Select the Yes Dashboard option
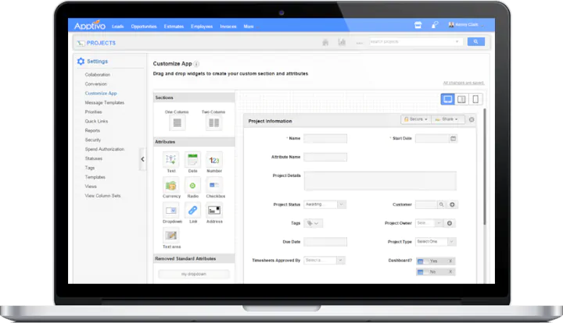This screenshot has width=563, height=323. (436, 261)
